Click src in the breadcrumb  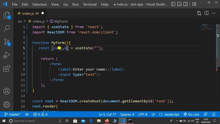pos(20,21)
